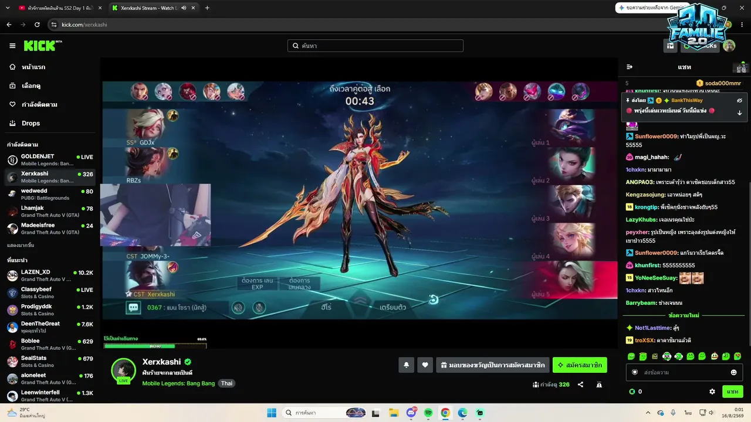The height and width of the screenshot is (422, 751).
Task: Hide the pinned message by BankThisWay
Action: (739, 100)
